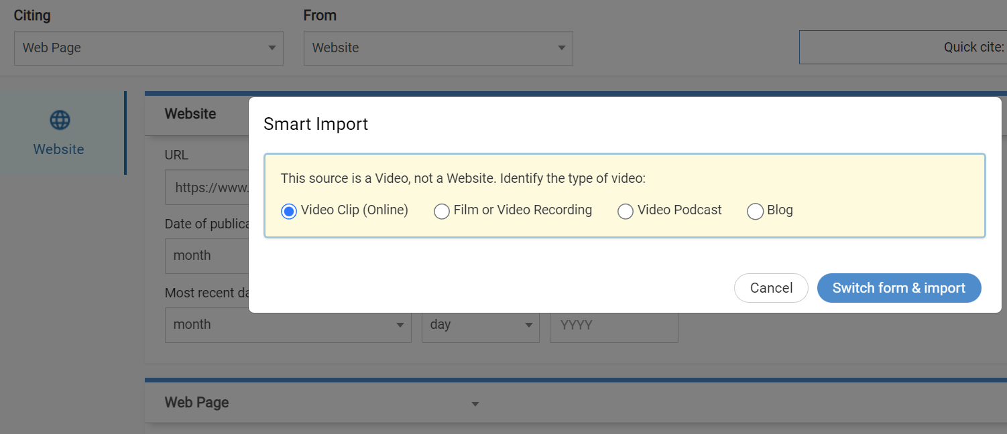This screenshot has width=1007, height=434.
Task: Select the Website source panel in left sidebar
Action: (x=60, y=134)
